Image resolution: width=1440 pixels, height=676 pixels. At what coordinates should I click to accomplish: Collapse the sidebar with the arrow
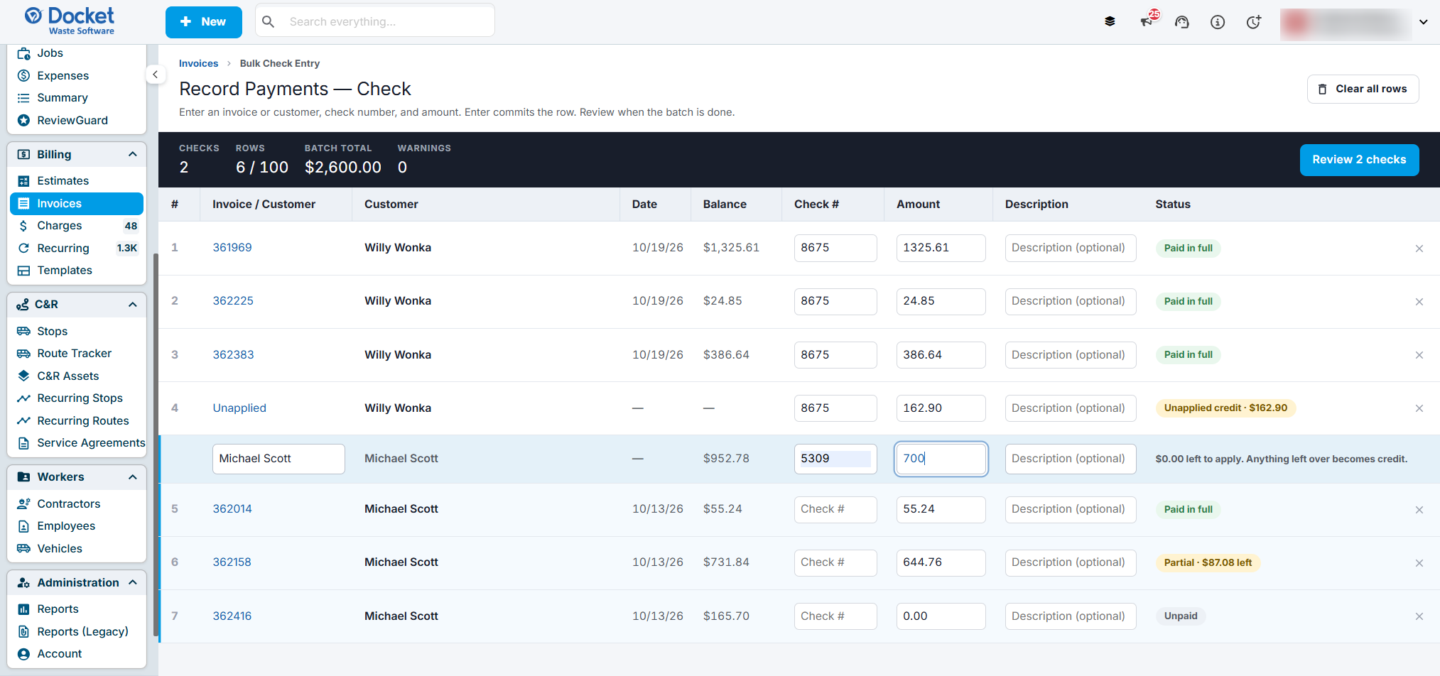click(x=156, y=75)
